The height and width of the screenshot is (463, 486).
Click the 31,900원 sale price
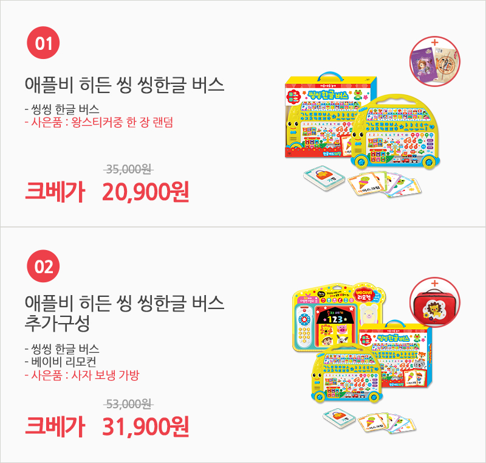click(145, 426)
